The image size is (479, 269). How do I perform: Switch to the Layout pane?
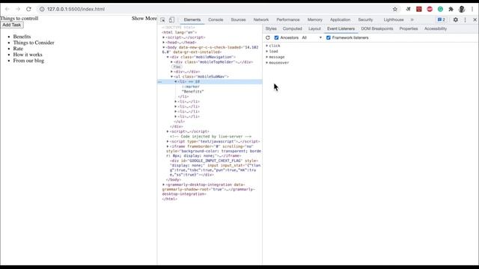point(314,28)
